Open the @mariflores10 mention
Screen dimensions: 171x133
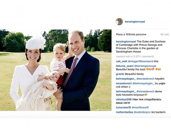click(x=140, y=108)
